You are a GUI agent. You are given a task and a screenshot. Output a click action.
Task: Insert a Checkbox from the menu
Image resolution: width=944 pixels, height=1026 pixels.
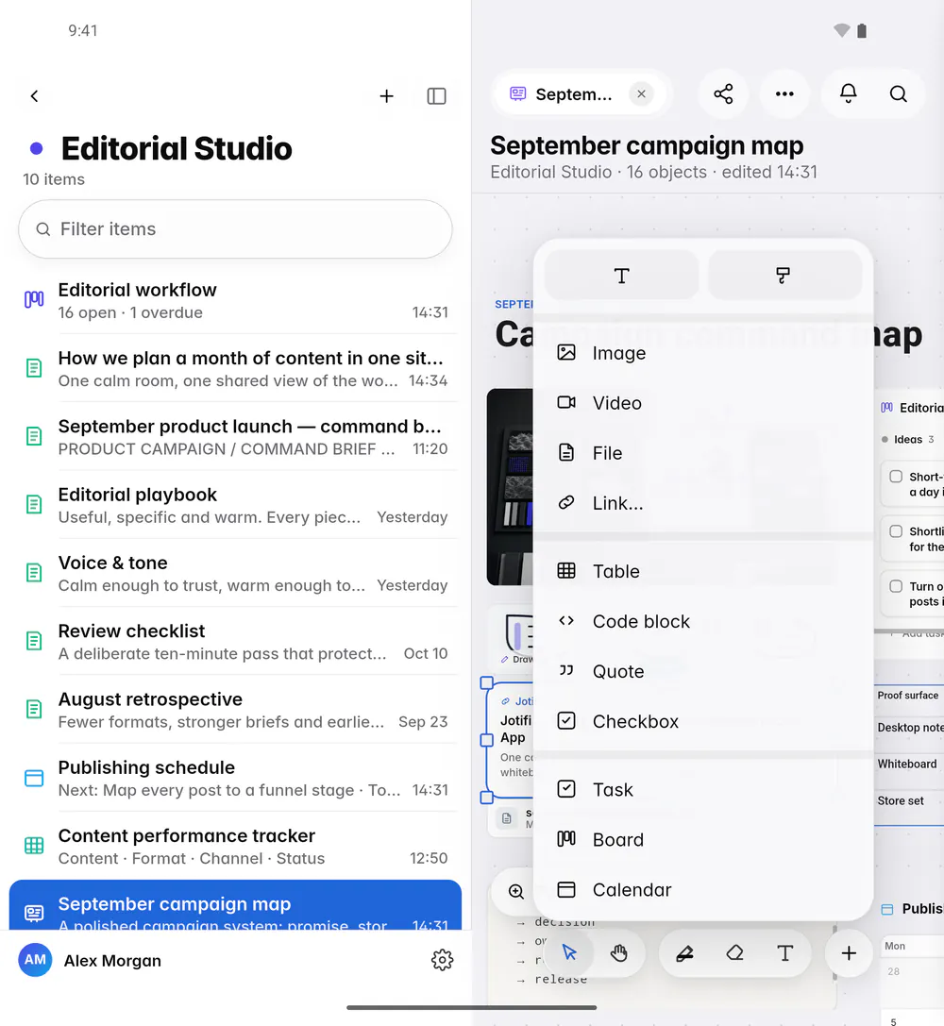pyautogui.click(x=703, y=722)
